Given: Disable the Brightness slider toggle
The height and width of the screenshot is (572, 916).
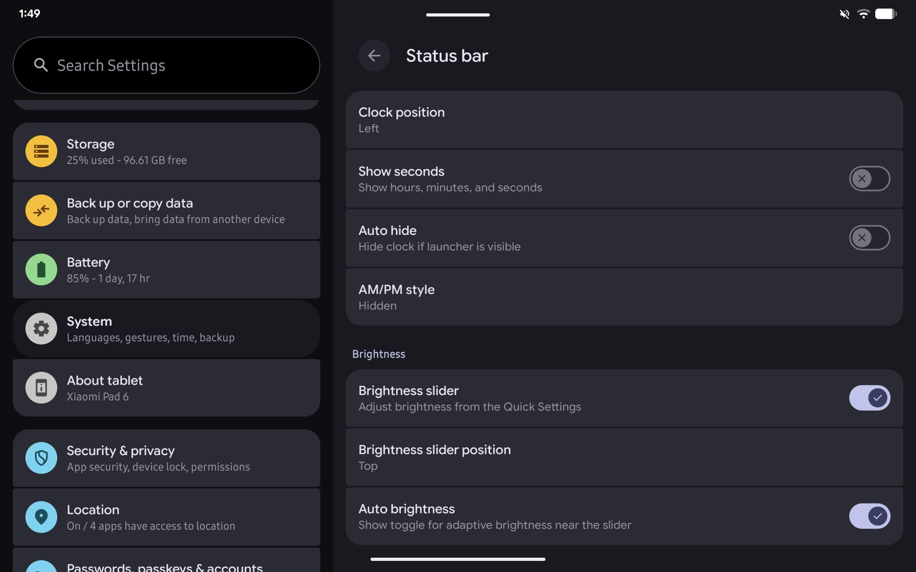Looking at the screenshot, I should coord(869,398).
